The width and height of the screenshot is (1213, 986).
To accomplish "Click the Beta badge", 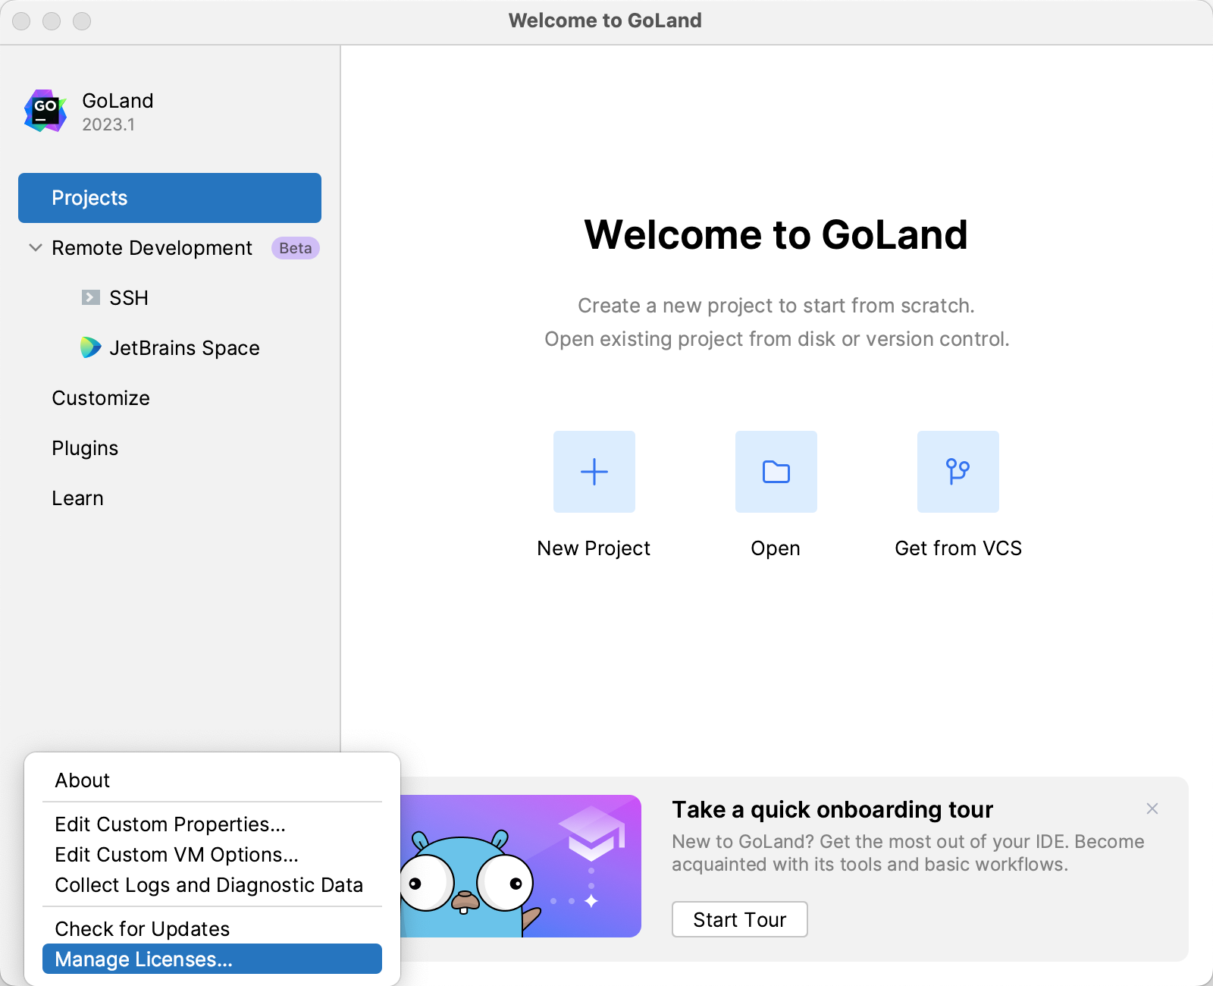I will point(296,248).
